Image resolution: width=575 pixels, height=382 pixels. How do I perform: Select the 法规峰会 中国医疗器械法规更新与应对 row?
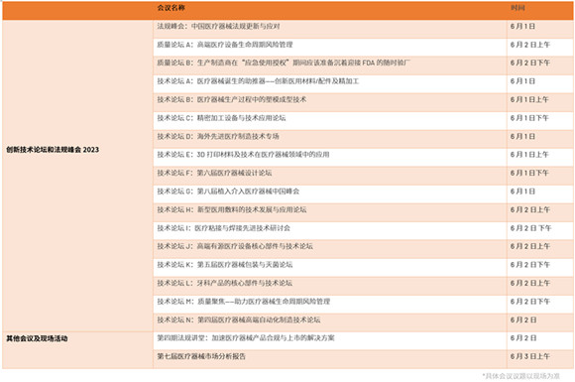[x=363, y=29]
